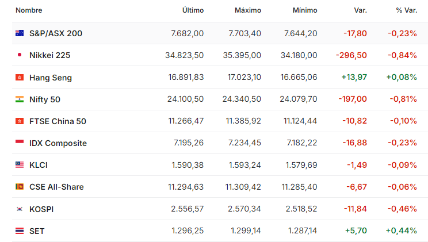
Task: Click the Hong Kong flag beside FTSE China 50
Action: [x=20, y=121]
